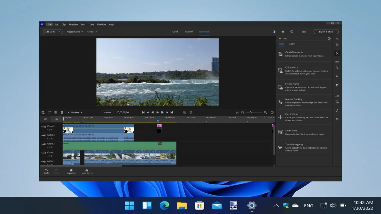
Task: Switch to the Guided tab
Action: click(x=189, y=32)
